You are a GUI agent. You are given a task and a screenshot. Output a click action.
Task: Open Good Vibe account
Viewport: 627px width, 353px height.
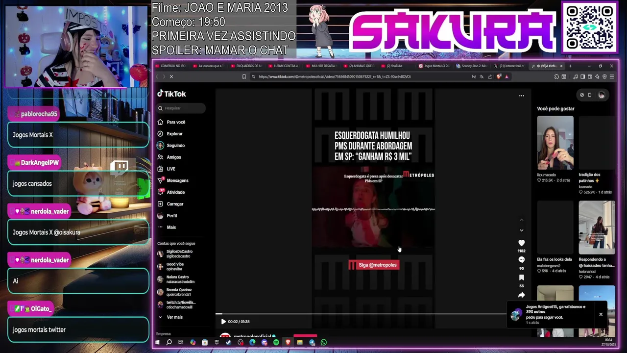171,267
